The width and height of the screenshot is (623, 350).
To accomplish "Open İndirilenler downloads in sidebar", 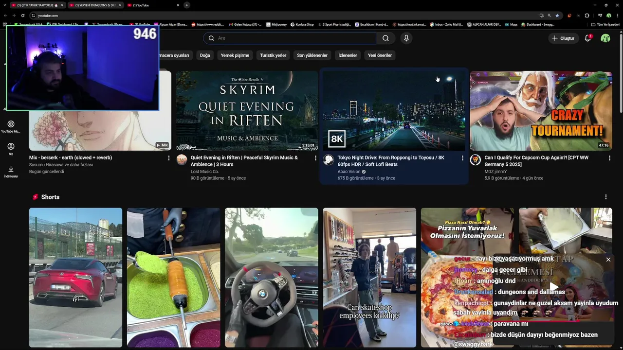I will pos(11,172).
